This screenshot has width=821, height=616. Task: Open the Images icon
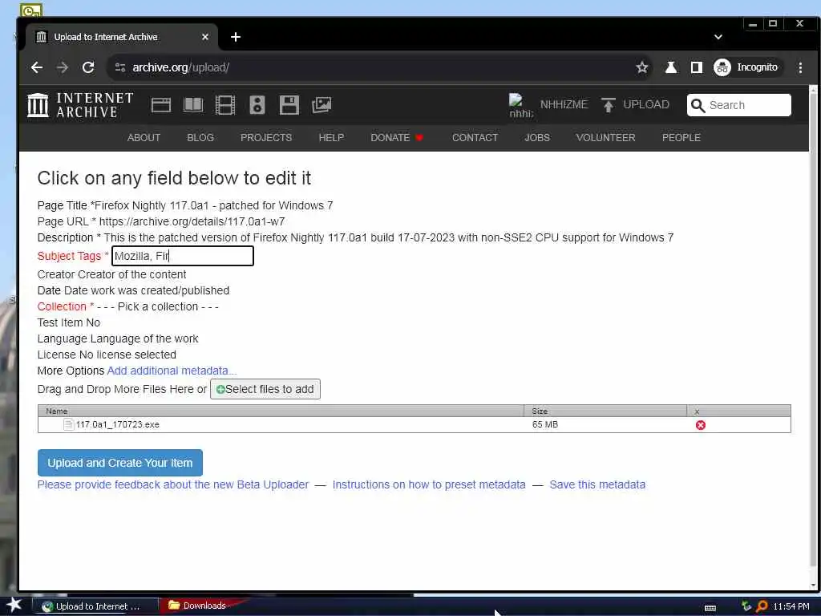pos(322,105)
